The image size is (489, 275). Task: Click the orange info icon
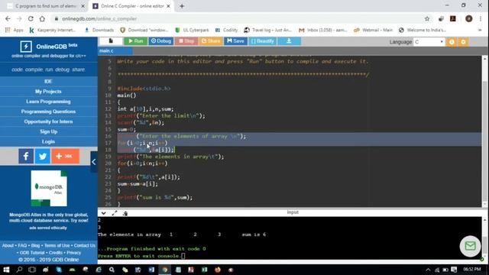click(x=452, y=42)
